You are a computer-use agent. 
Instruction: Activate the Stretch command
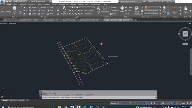(x=33, y=14)
